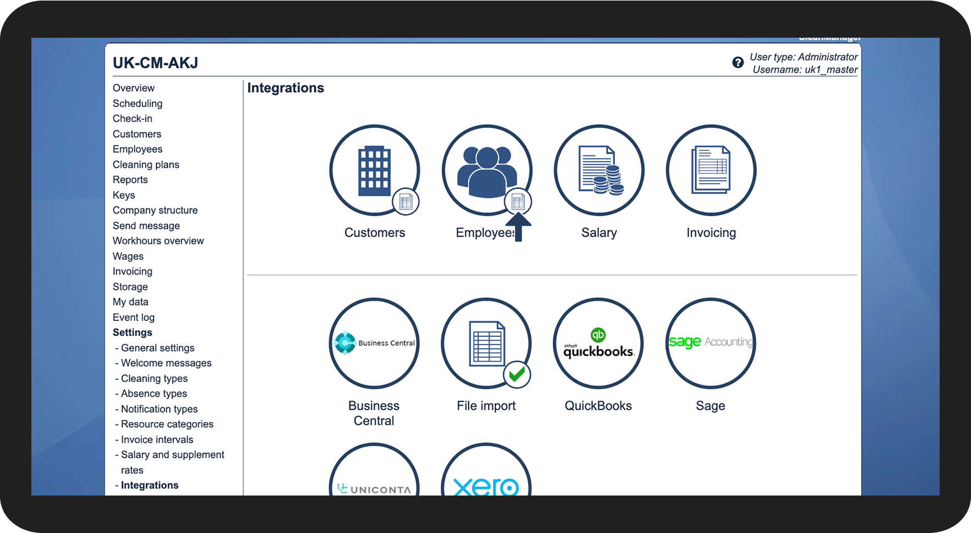Click the User type: Administrator text
The height and width of the screenshot is (533, 971).
click(803, 57)
